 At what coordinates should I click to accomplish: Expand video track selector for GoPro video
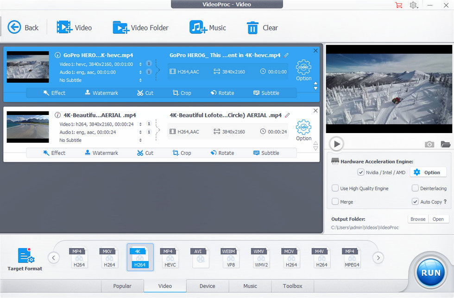click(x=140, y=64)
